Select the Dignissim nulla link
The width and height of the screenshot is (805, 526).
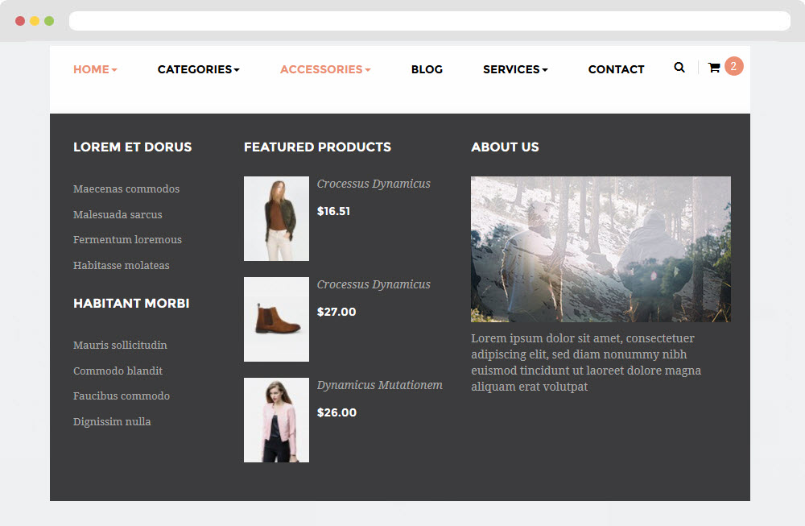click(112, 422)
